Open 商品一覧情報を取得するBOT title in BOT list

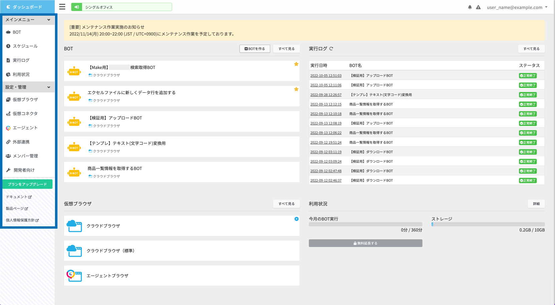point(115,169)
